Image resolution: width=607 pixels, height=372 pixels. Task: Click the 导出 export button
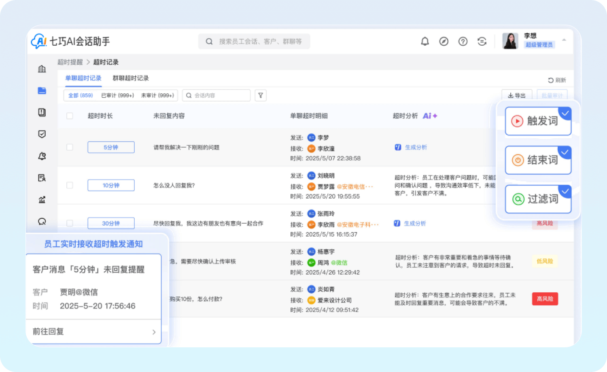point(517,95)
